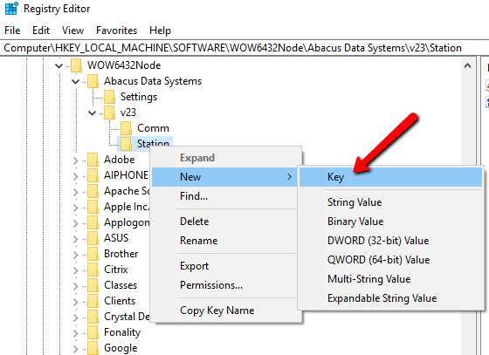Viewport: 489px width, 355px height.
Task: Select the Abacus Data Systems label
Action: coord(153,81)
